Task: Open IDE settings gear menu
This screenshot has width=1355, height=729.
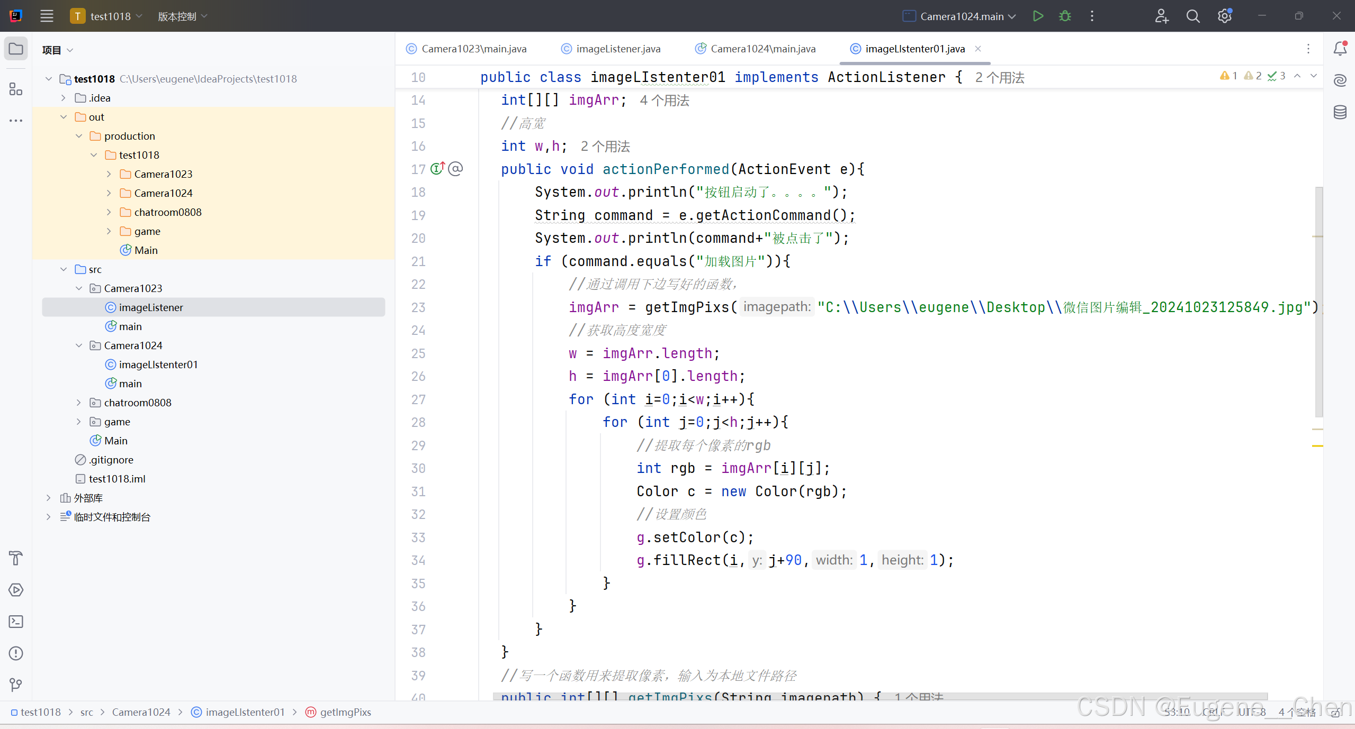Action: 1224,16
